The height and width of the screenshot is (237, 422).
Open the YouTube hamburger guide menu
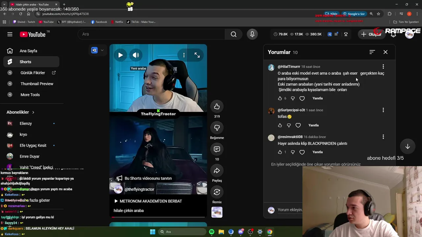coord(10,34)
